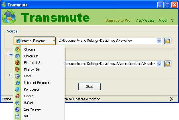This screenshot has height=120, width=179.
Task: Click the Opera icon
Action: 17,96
